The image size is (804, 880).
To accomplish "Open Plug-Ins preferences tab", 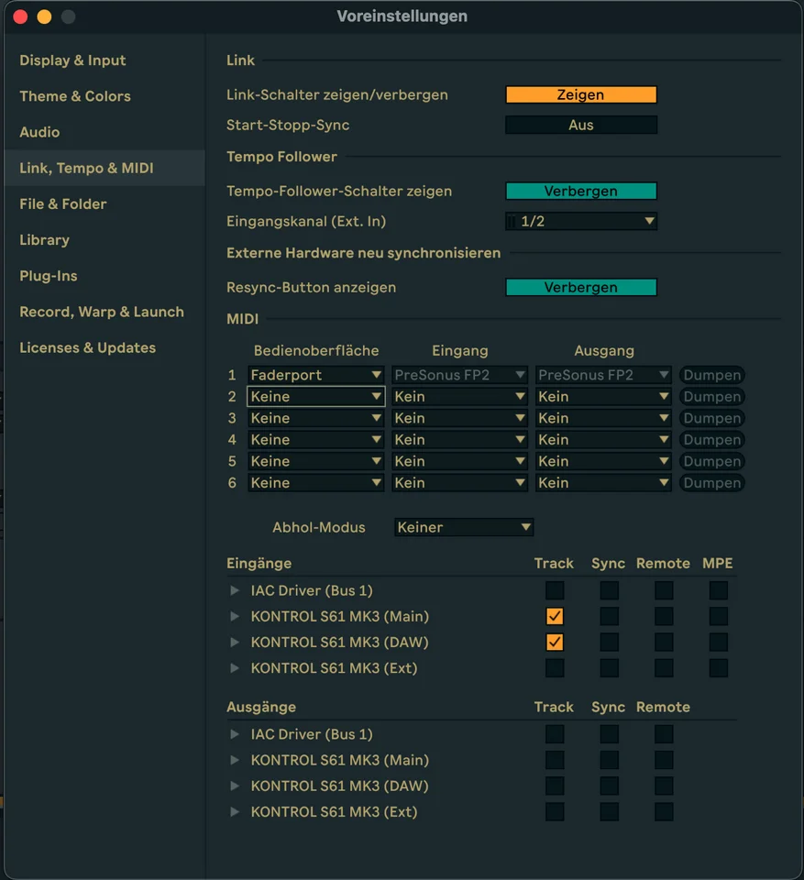I will pos(49,276).
